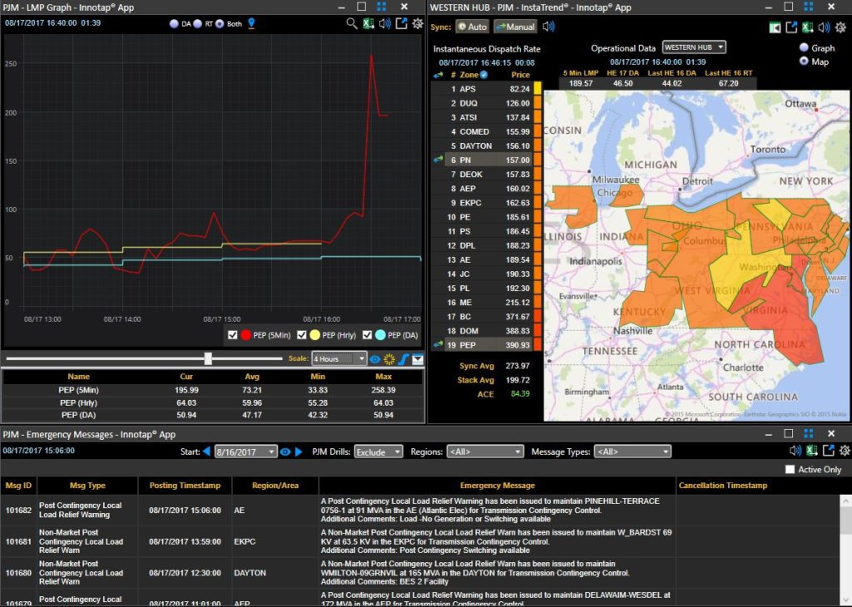Select the Map view radio button

[x=805, y=61]
